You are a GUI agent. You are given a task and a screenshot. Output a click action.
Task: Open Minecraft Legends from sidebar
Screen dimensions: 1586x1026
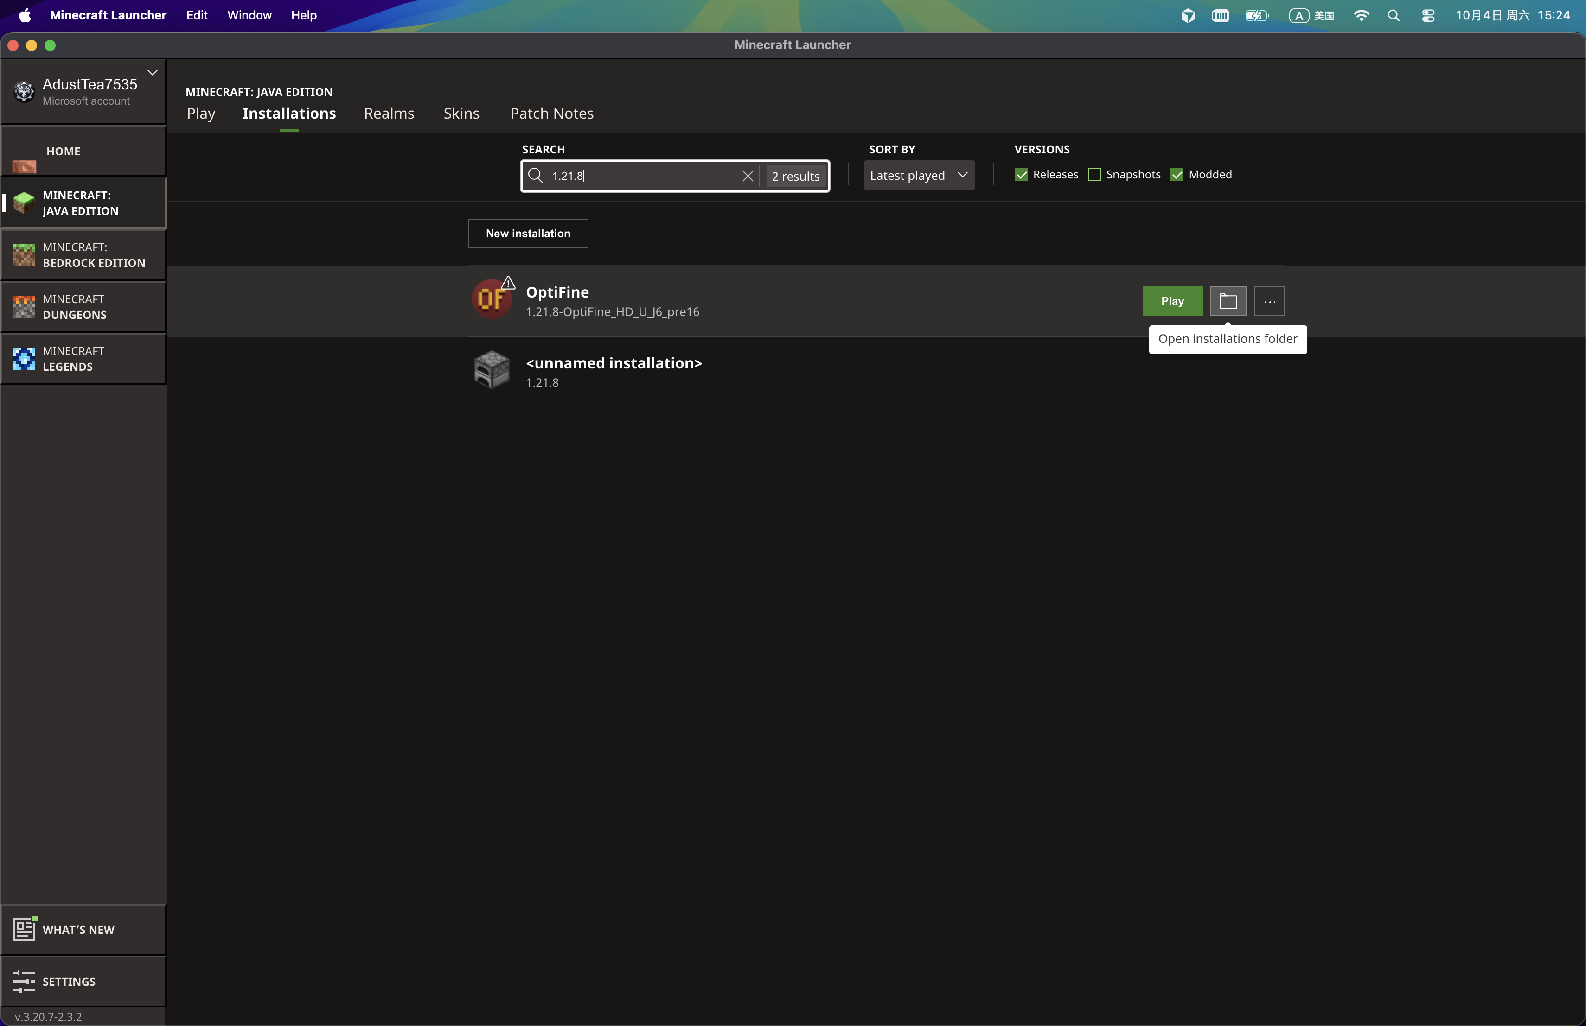coord(83,358)
